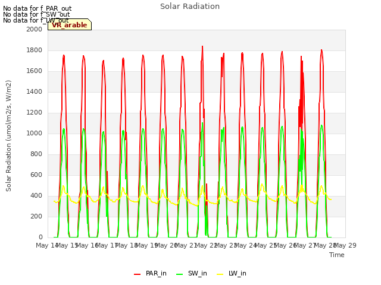Click the y-axis tick label 1800
The image size is (381, 285).
point(35,50)
